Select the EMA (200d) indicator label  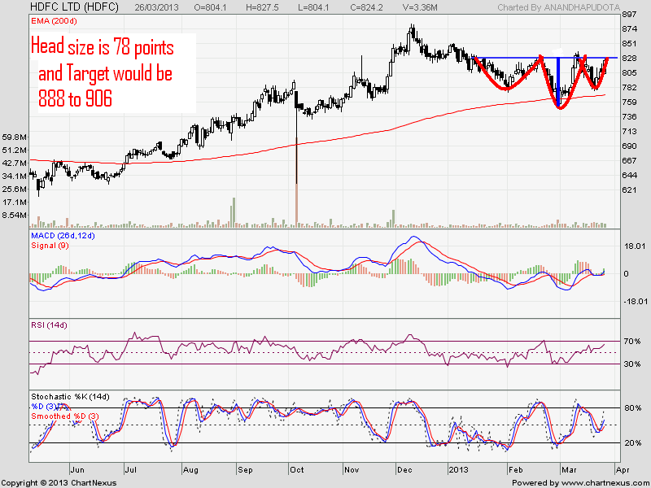54,21
